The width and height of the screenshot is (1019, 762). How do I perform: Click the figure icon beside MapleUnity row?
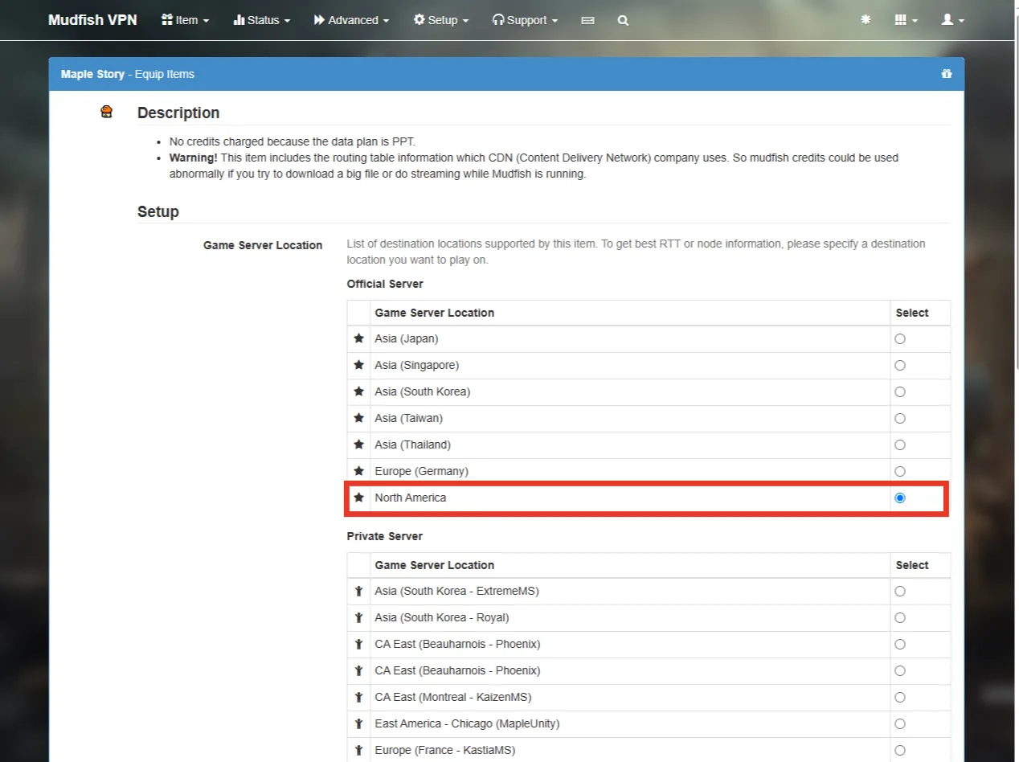click(359, 723)
